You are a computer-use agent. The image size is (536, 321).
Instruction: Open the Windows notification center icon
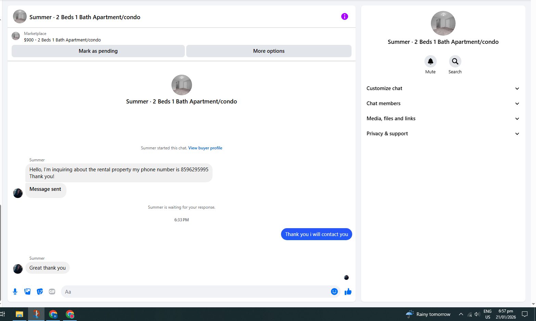(525, 314)
